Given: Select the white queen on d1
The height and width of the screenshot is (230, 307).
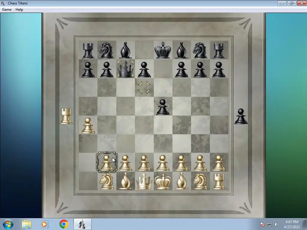Looking at the screenshot, I should pos(144,181).
